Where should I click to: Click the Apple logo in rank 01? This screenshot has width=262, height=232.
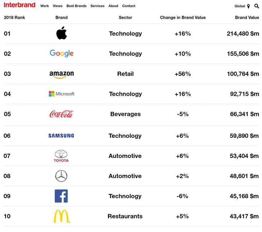pos(61,33)
